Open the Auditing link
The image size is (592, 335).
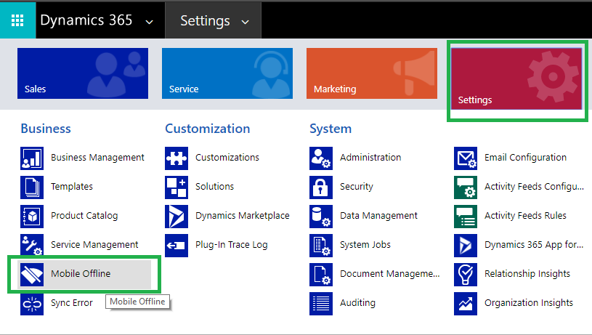(357, 303)
